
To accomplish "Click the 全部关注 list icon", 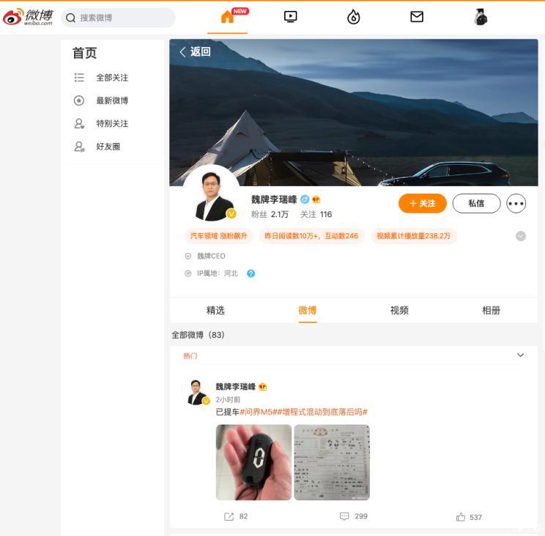I will (x=79, y=78).
